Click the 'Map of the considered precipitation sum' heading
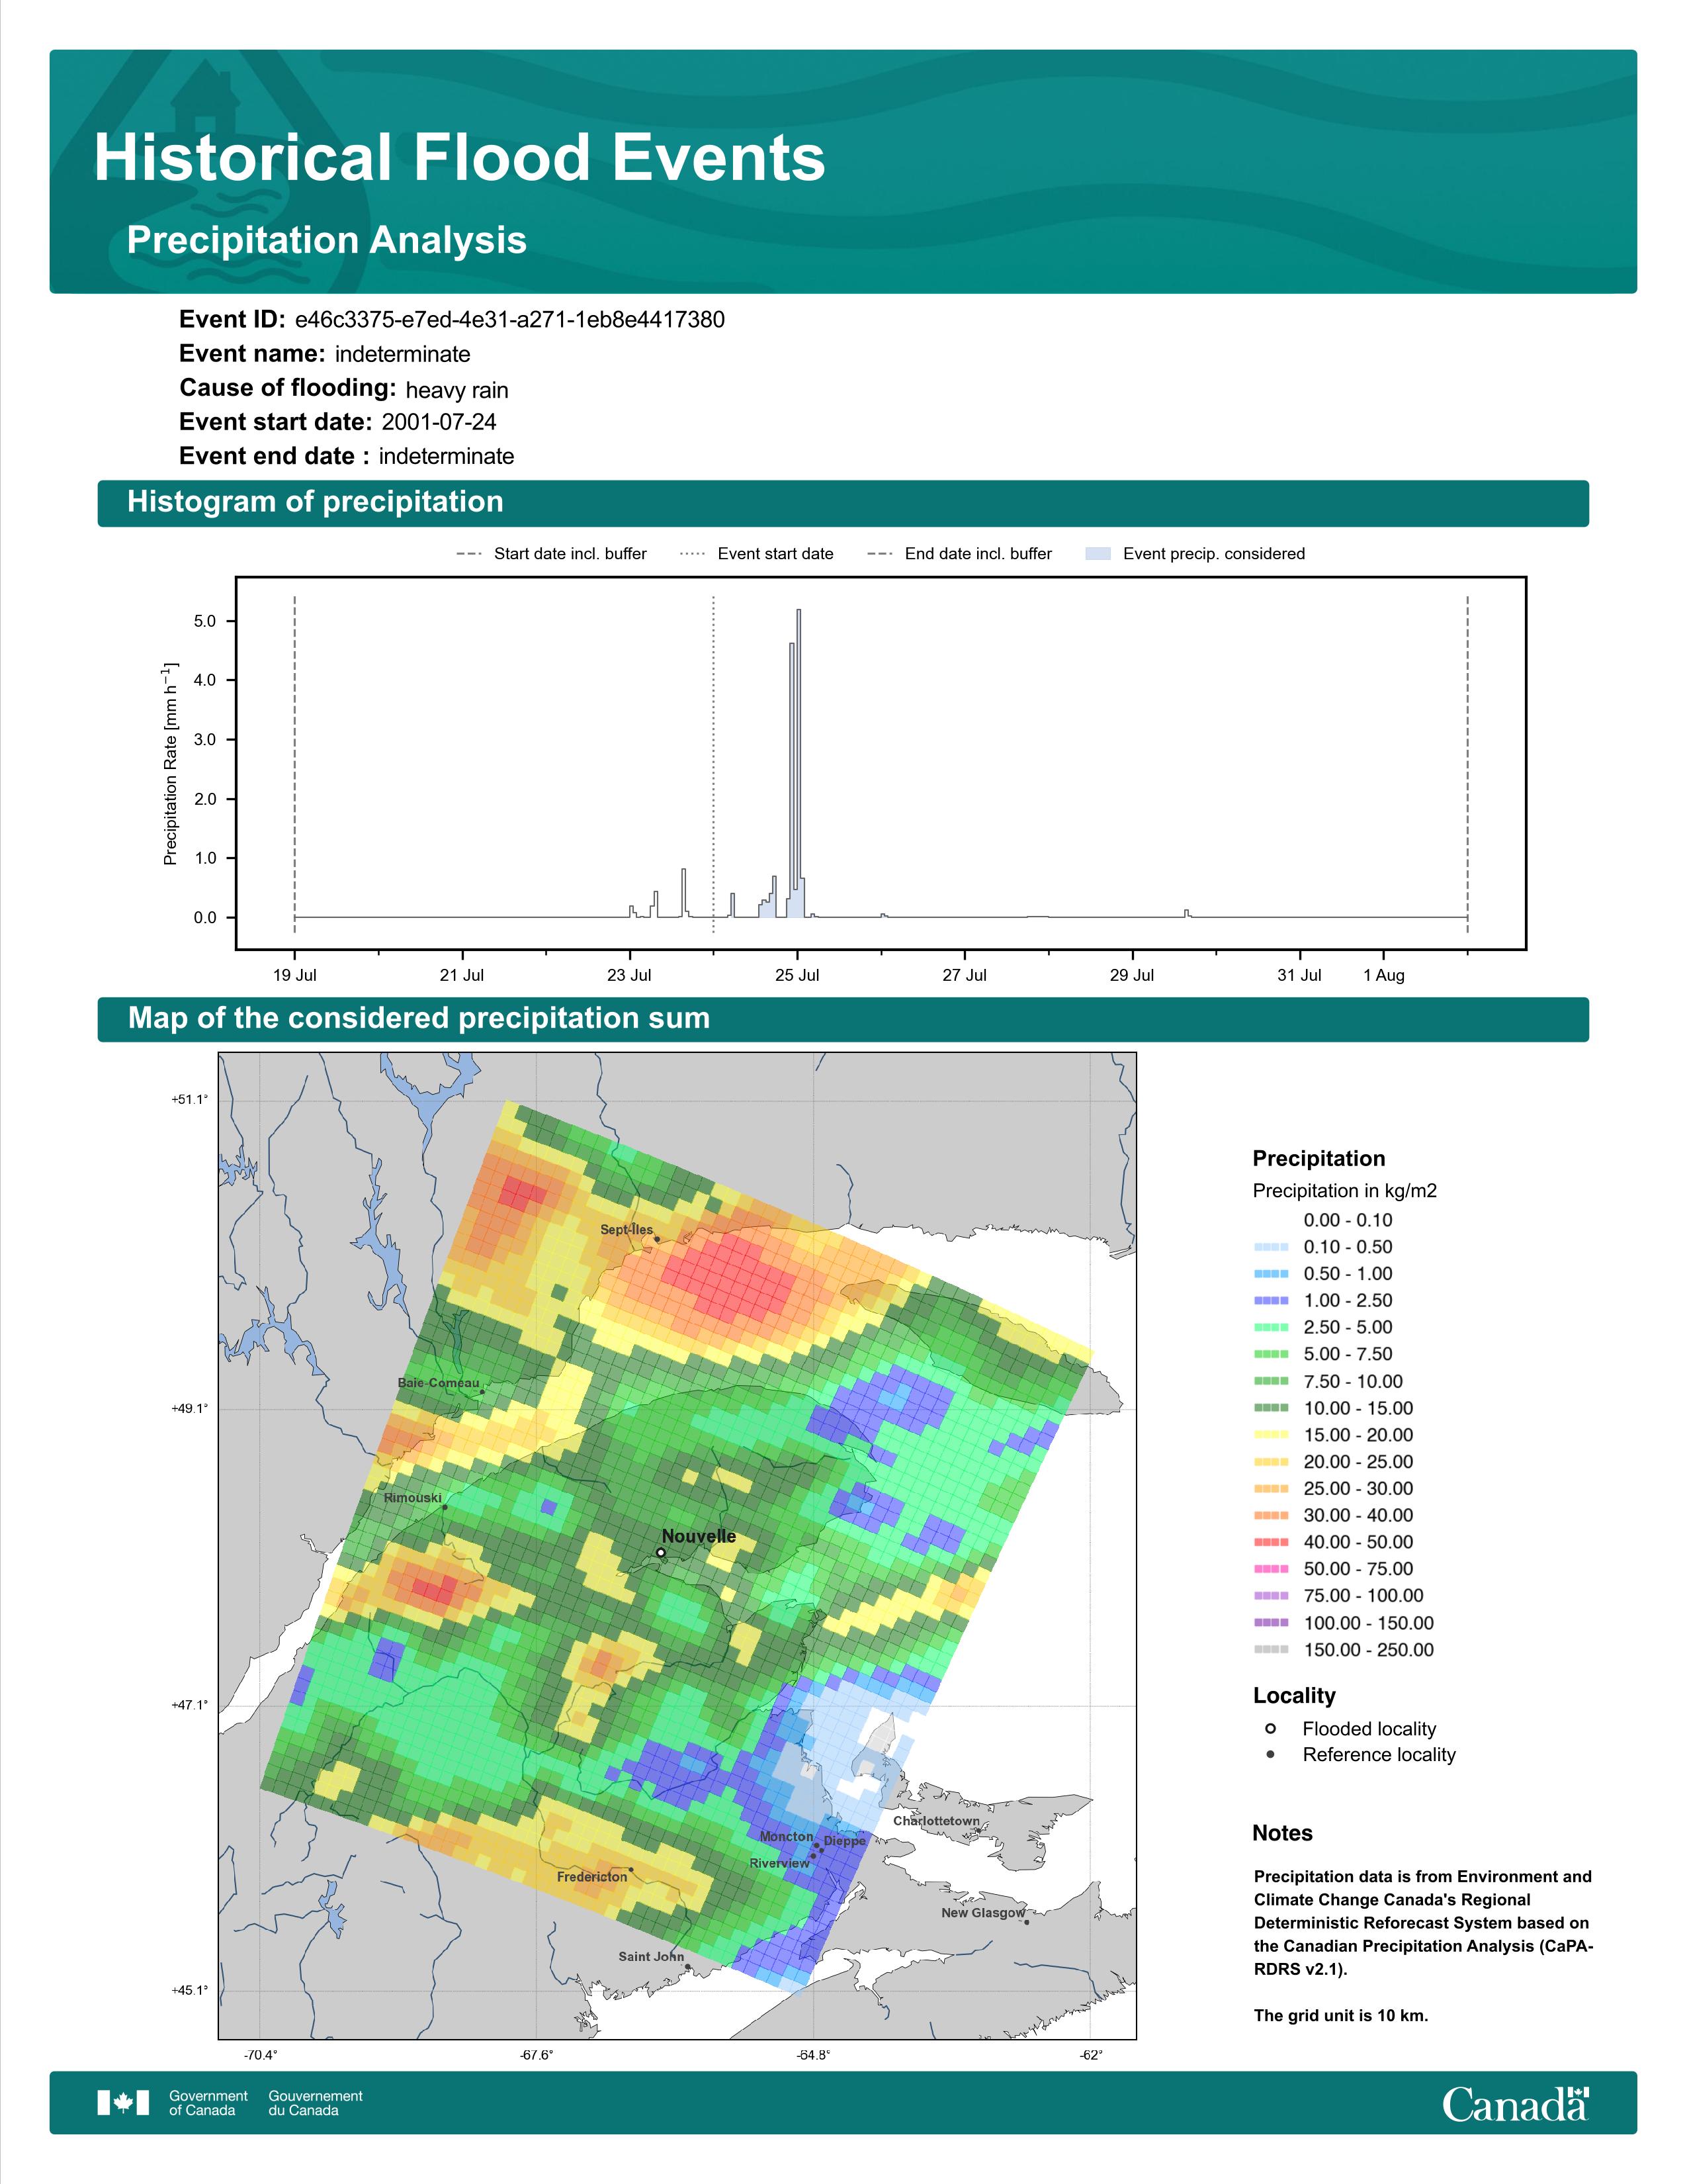This screenshot has width=1687, height=2184. (419, 1018)
